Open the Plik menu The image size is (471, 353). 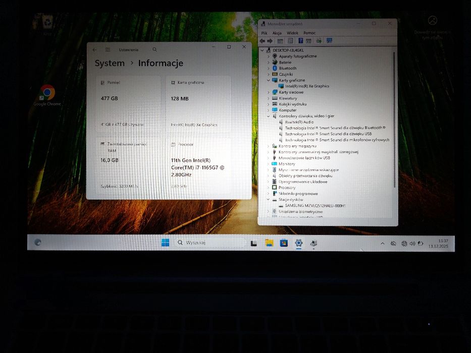[x=264, y=33]
